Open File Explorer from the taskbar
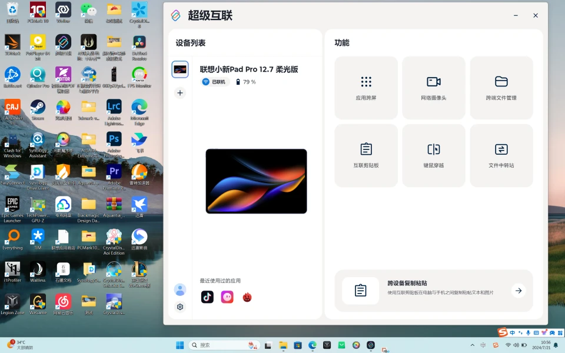This screenshot has height=353, width=565. [283, 345]
